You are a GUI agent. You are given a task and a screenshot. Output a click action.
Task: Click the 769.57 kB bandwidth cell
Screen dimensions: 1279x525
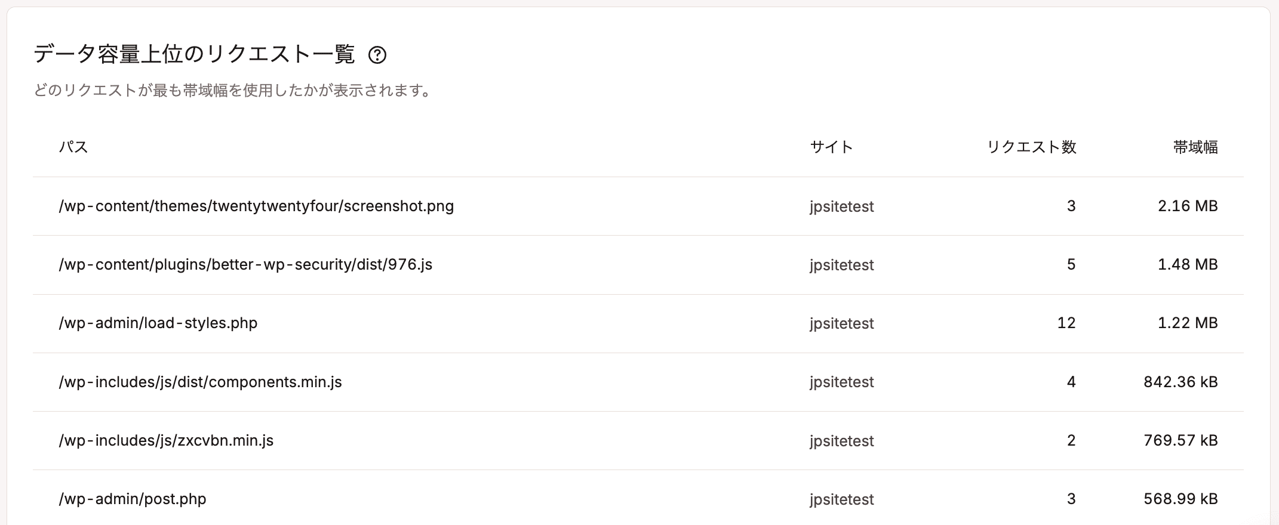(1180, 440)
